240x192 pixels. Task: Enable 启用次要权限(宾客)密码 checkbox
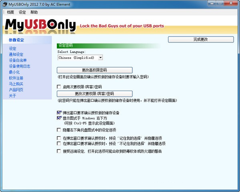pos(59,87)
